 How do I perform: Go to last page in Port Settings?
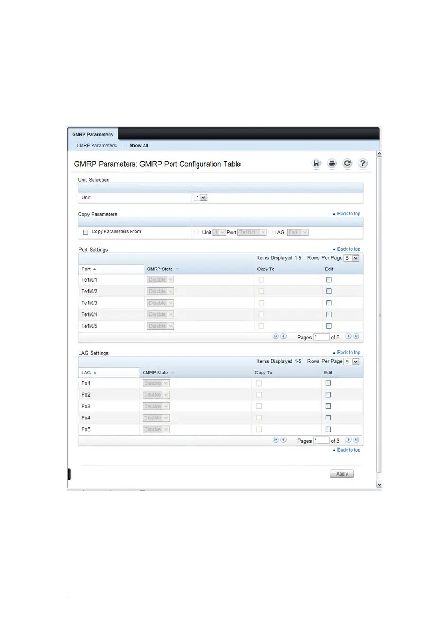[x=357, y=336]
